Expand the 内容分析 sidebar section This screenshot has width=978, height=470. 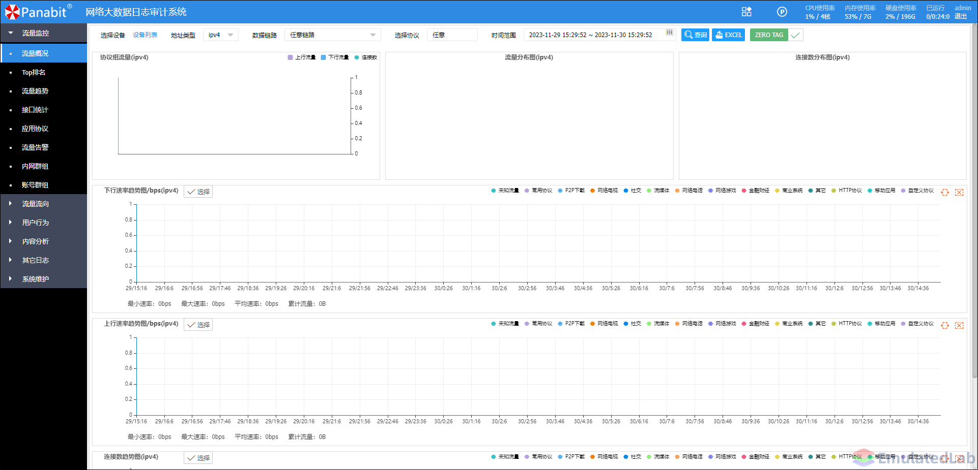[x=44, y=241]
